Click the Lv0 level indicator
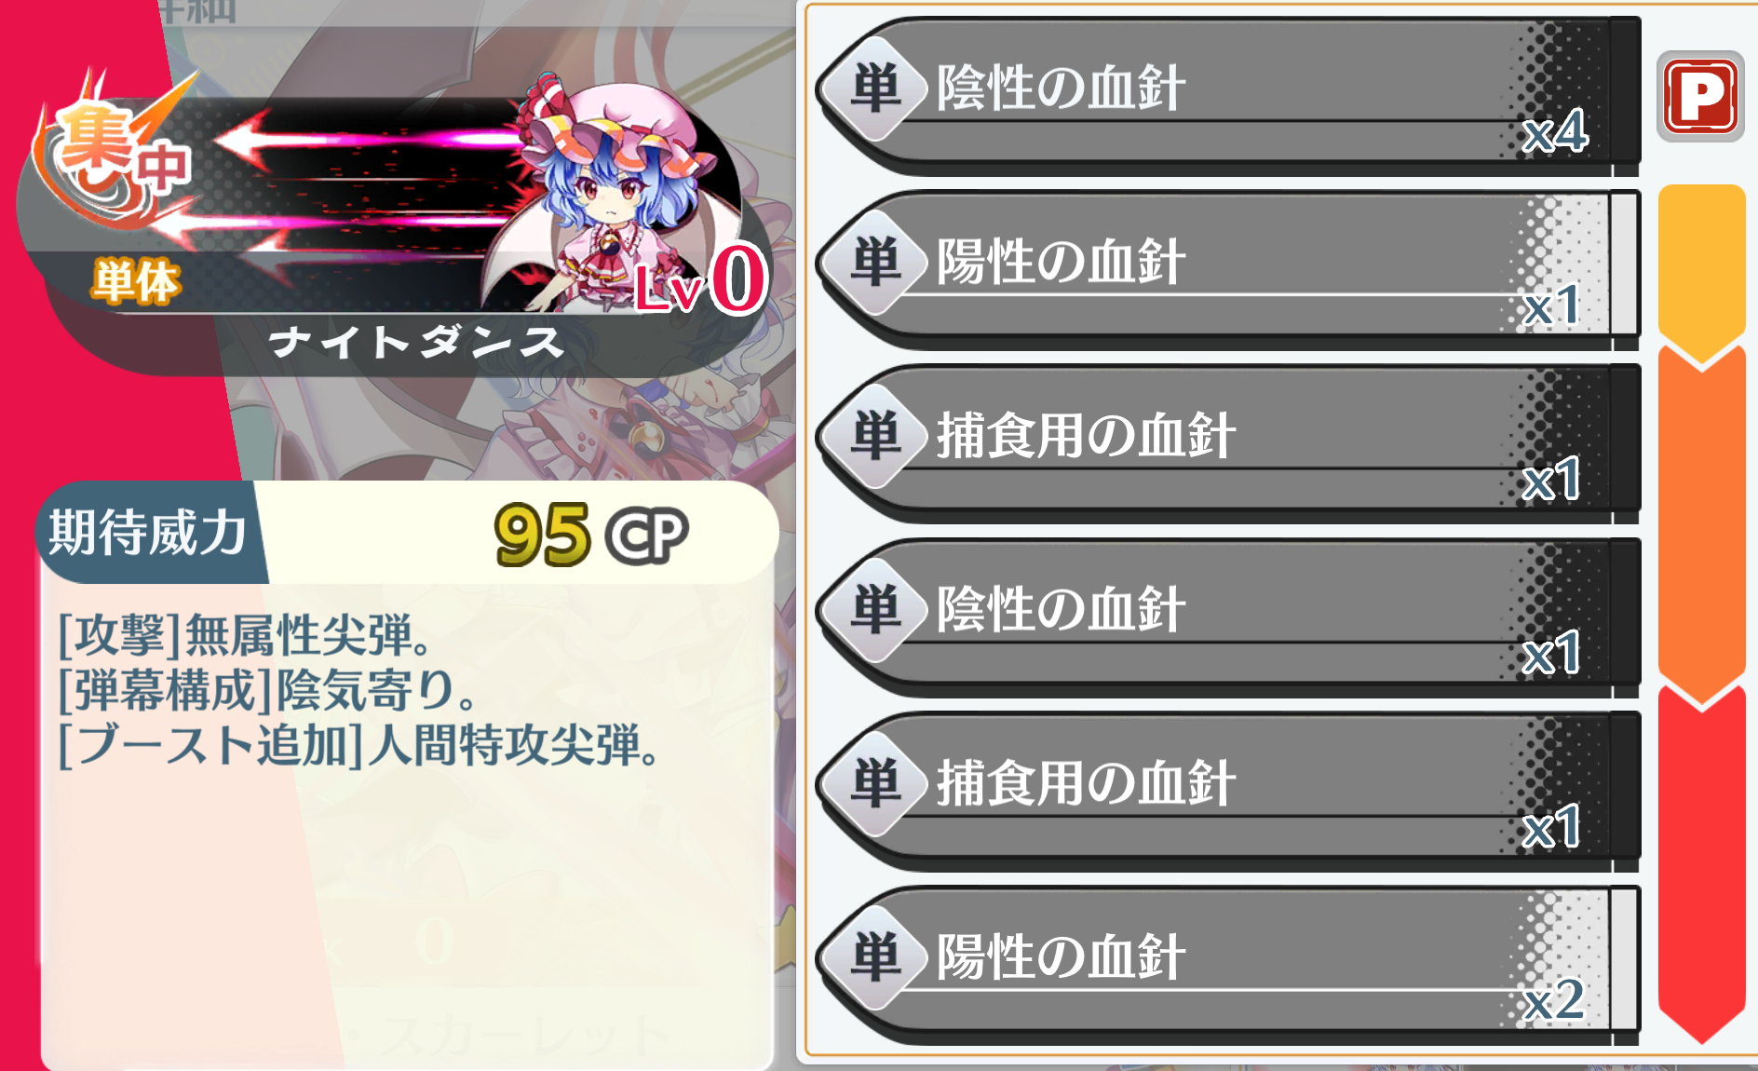The height and width of the screenshot is (1071, 1758). click(700, 279)
